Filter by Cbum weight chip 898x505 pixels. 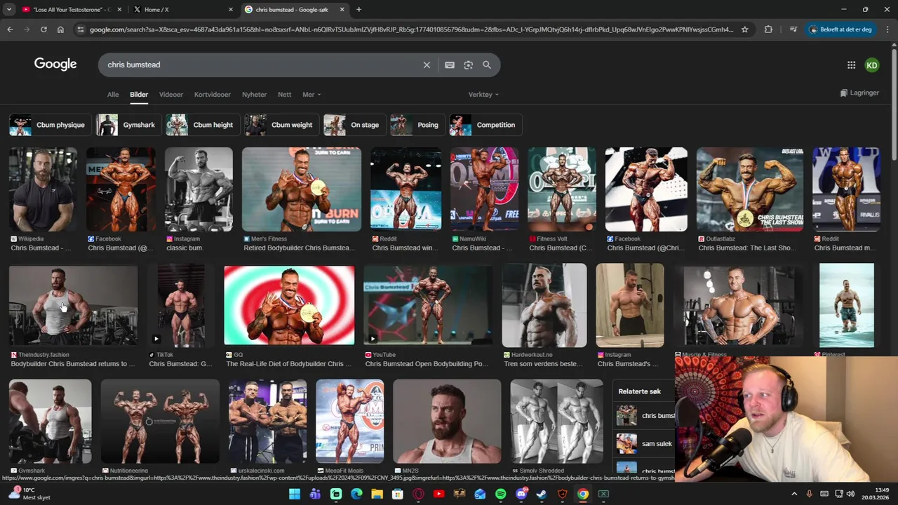281,125
